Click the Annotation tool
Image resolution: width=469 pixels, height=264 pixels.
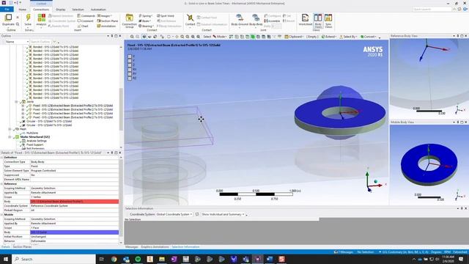pyautogui.click(x=106, y=26)
